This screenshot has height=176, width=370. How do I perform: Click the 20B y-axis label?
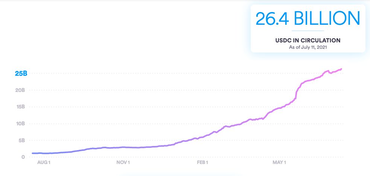click(21, 90)
